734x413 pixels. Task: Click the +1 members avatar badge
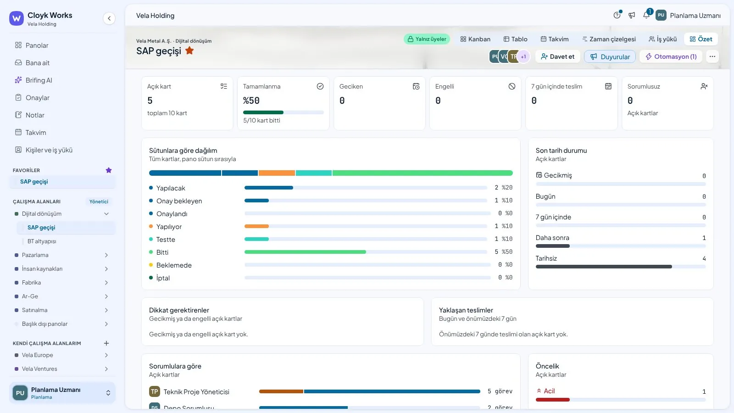[x=523, y=56]
